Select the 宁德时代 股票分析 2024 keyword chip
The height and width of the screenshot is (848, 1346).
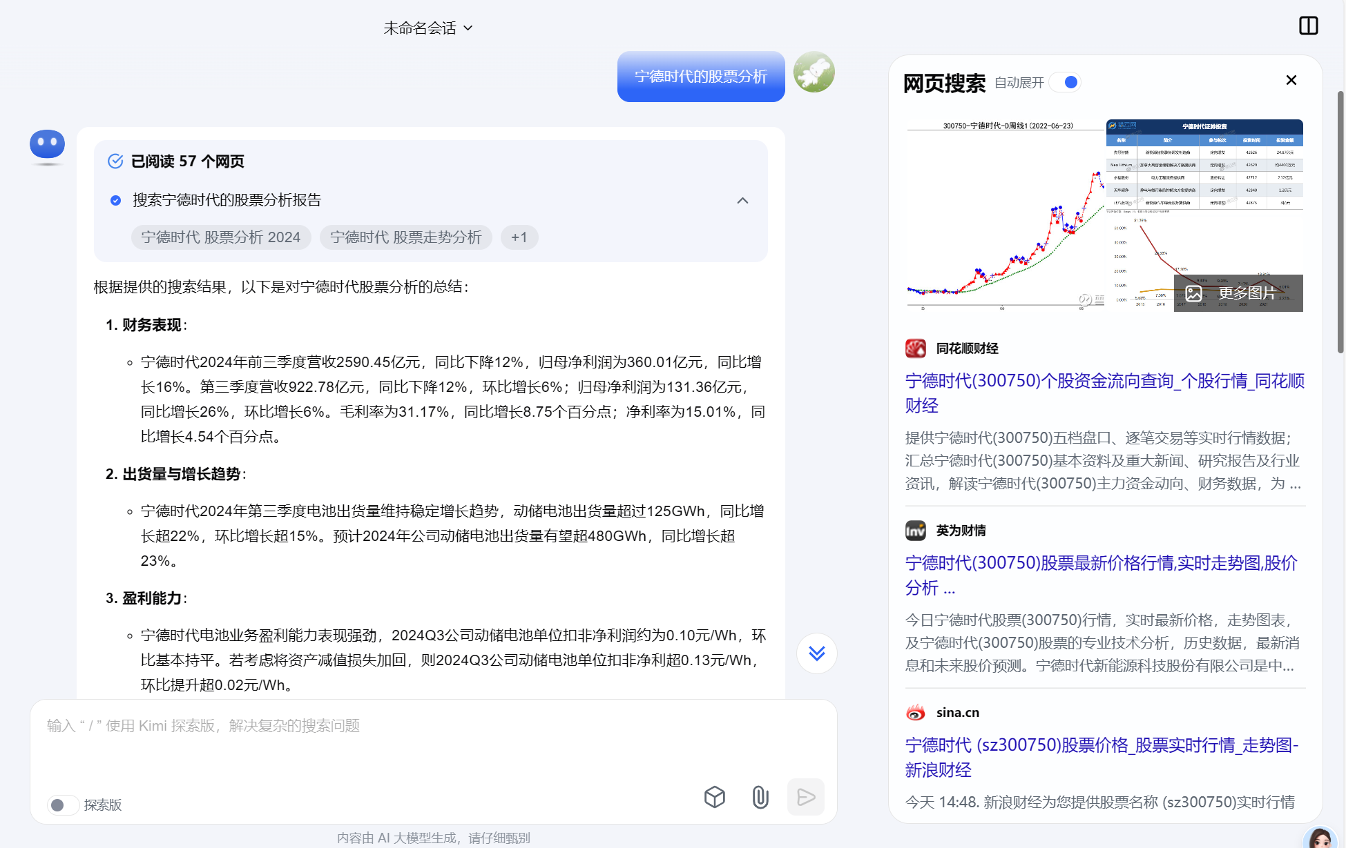221,237
